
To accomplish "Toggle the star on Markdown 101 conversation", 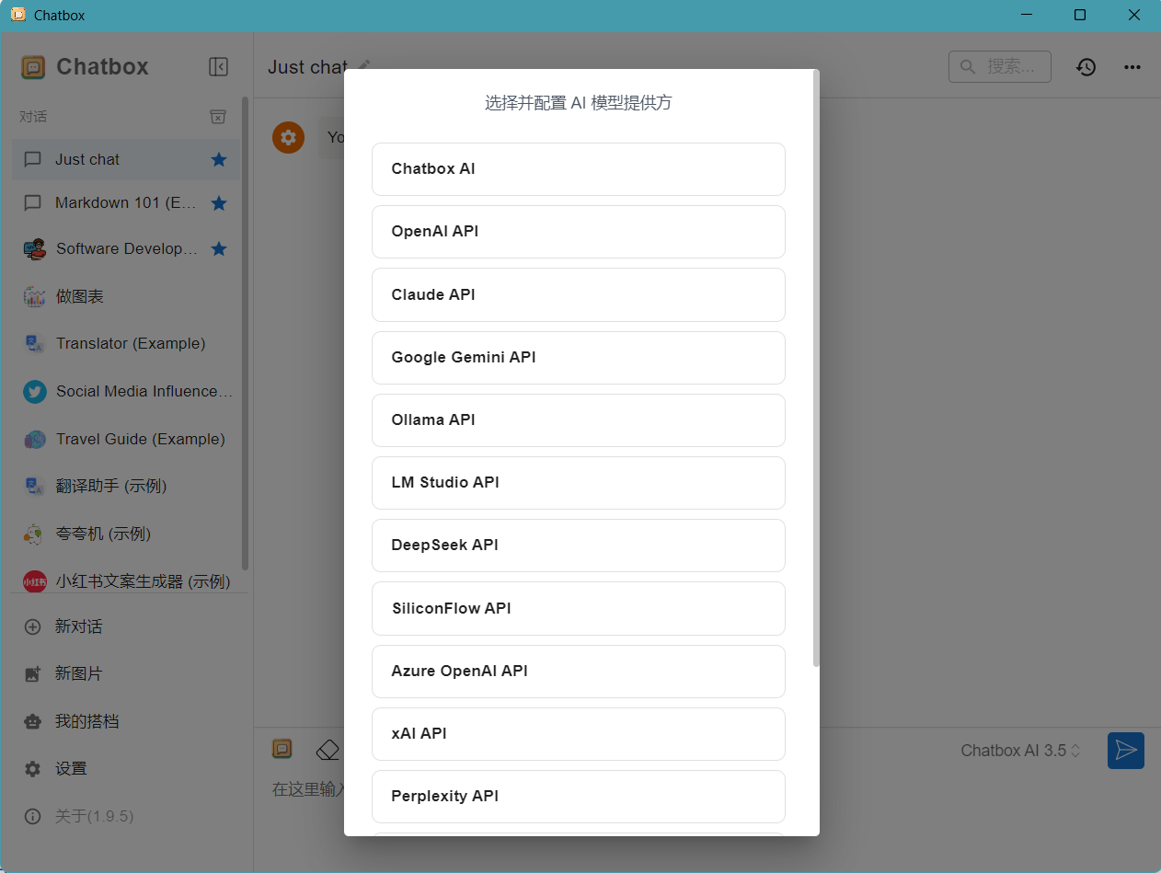I will pyautogui.click(x=219, y=203).
